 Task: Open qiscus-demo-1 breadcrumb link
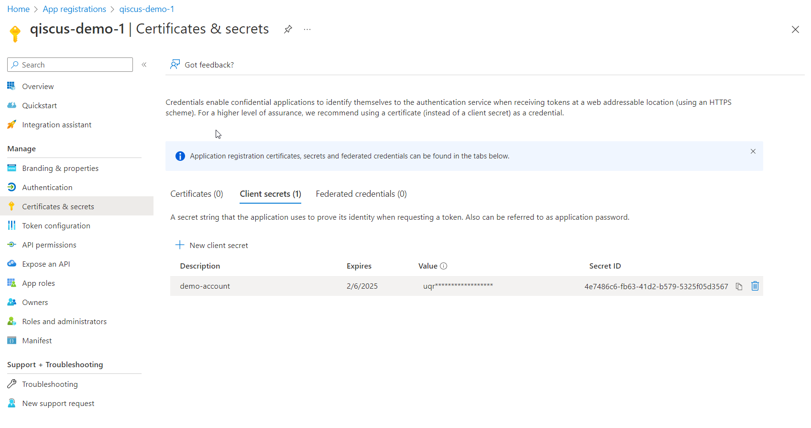click(147, 9)
